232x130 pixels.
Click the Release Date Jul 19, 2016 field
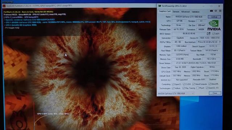[178, 29]
